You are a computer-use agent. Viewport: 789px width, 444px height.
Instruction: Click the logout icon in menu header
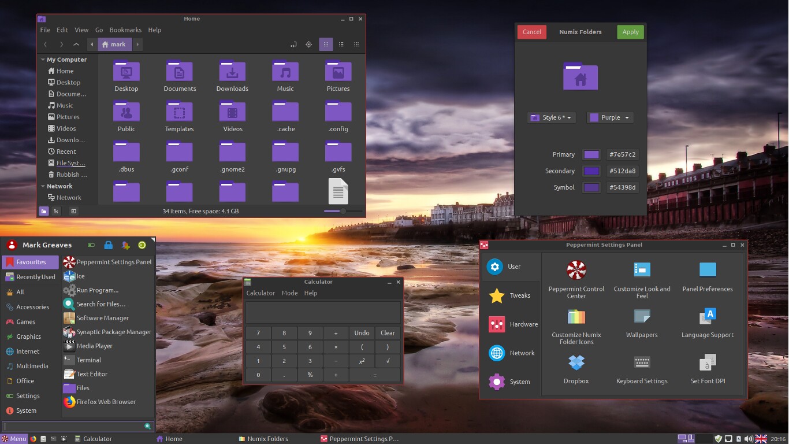[x=142, y=245]
